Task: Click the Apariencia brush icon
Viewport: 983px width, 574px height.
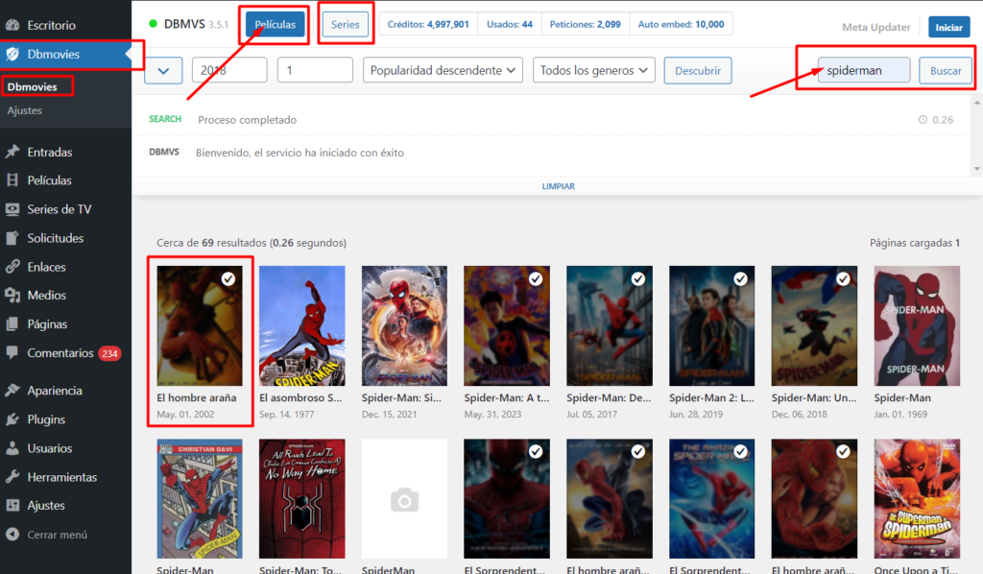Action: coord(12,391)
